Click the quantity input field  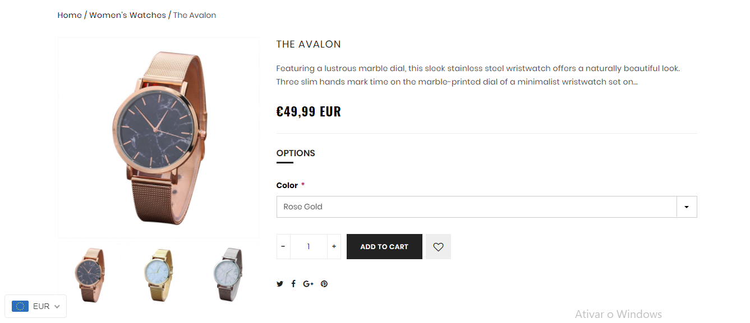point(309,247)
